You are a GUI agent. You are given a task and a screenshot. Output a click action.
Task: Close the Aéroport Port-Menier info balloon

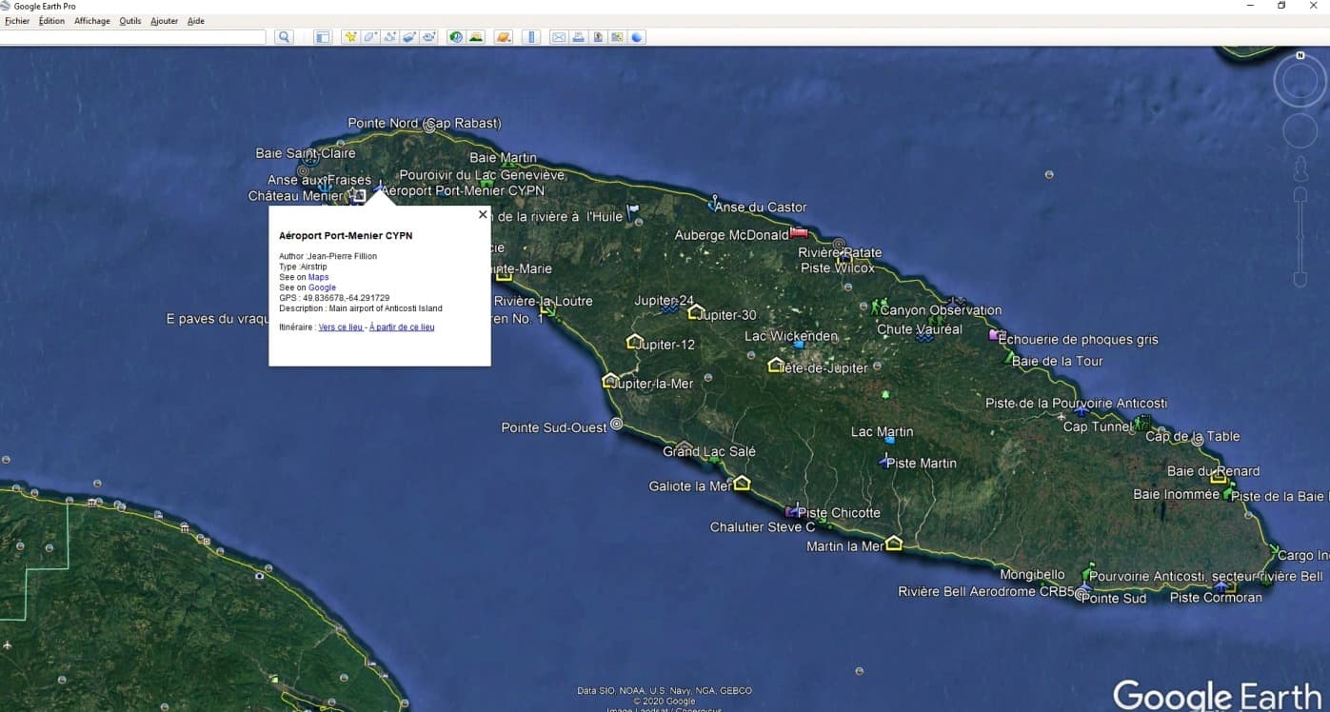483,215
